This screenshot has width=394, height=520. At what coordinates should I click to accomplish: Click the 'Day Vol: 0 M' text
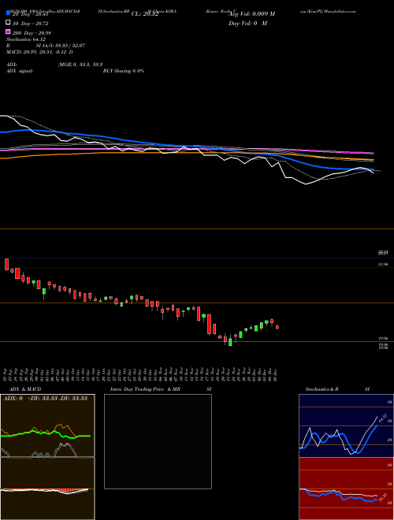point(247,23)
